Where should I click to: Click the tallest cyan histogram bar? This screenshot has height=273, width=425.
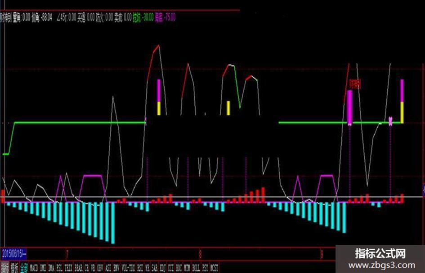coord(113,223)
